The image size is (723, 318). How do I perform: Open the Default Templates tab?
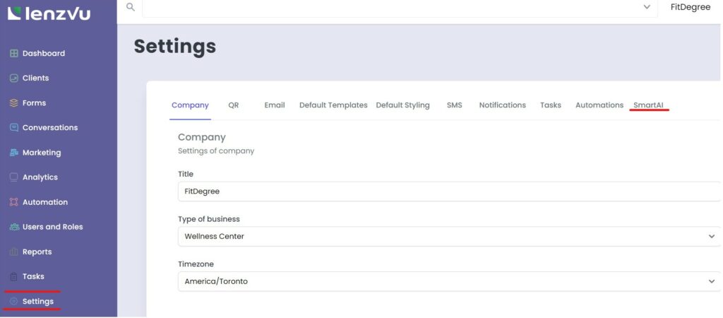tap(333, 105)
